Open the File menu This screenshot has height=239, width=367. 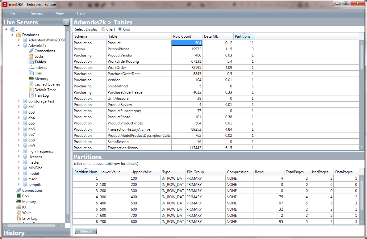tap(12, 13)
